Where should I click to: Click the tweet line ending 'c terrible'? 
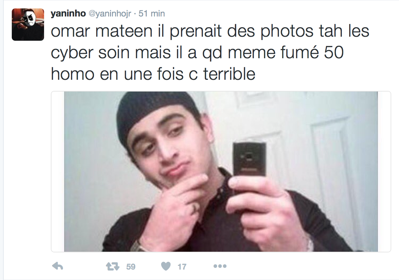pyautogui.click(x=153, y=74)
